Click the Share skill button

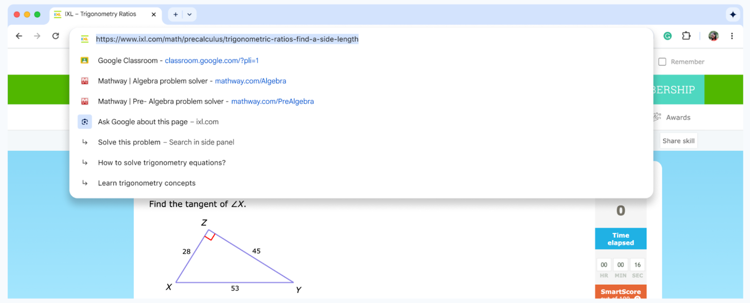[678, 141]
